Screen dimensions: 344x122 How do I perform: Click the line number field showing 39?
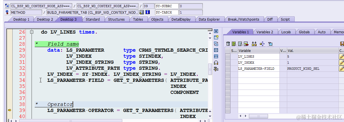coord(149,6)
